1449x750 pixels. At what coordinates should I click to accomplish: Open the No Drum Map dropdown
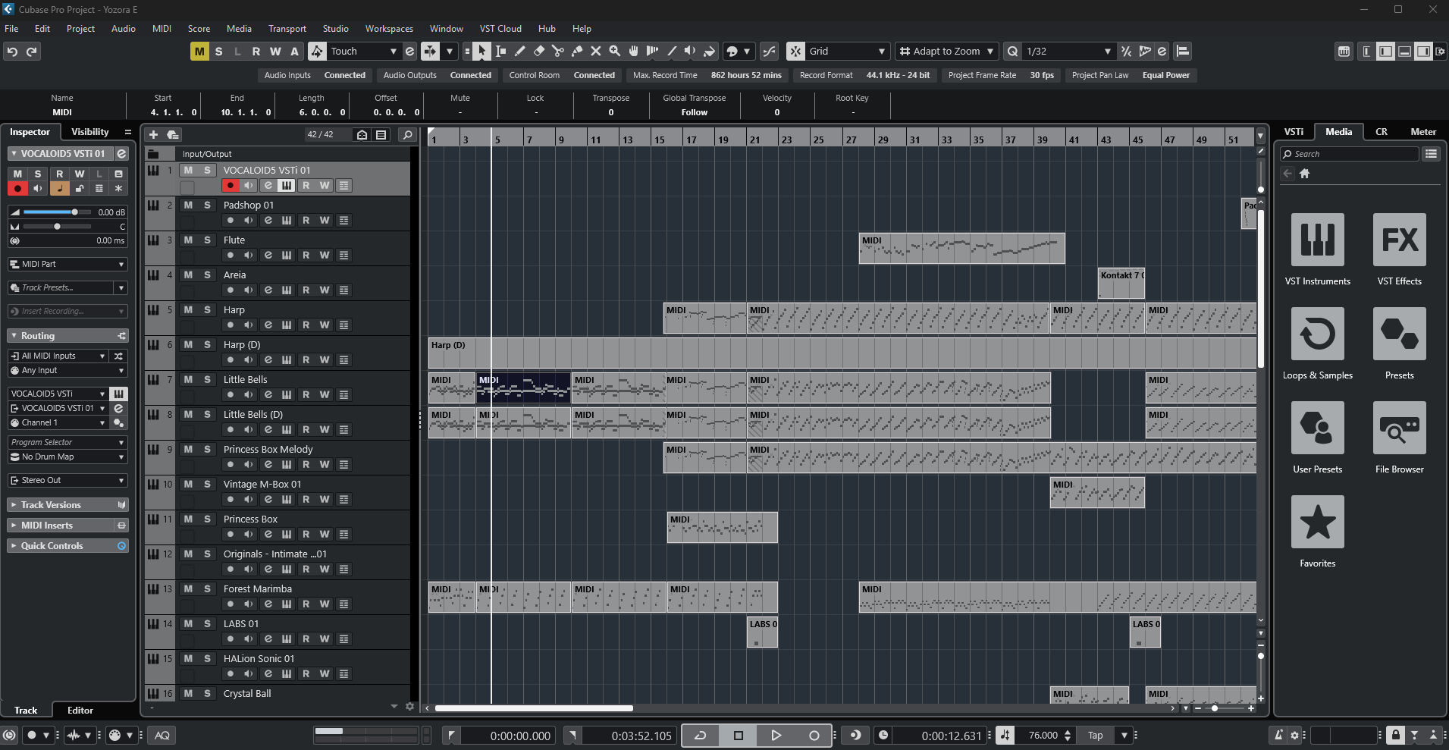(x=67, y=457)
